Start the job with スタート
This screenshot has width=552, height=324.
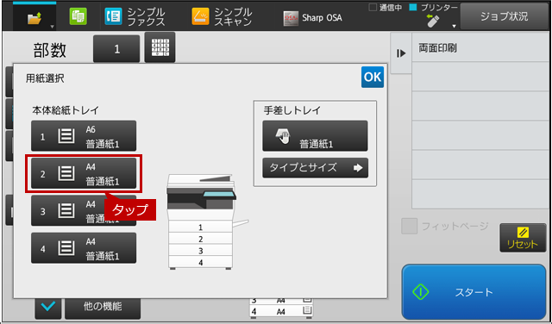[x=474, y=292]
